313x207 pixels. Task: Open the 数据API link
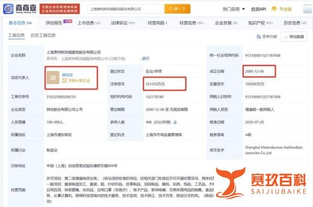click(259, 9)
